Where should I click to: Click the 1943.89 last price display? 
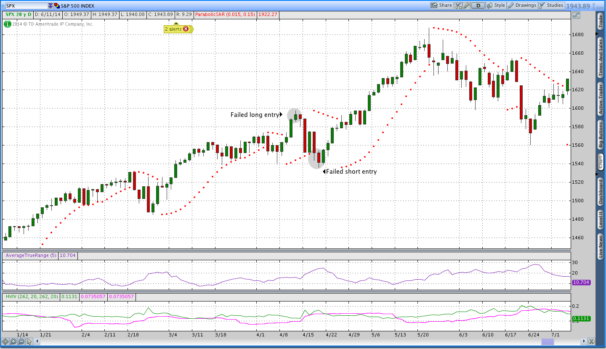pos(578,6)
